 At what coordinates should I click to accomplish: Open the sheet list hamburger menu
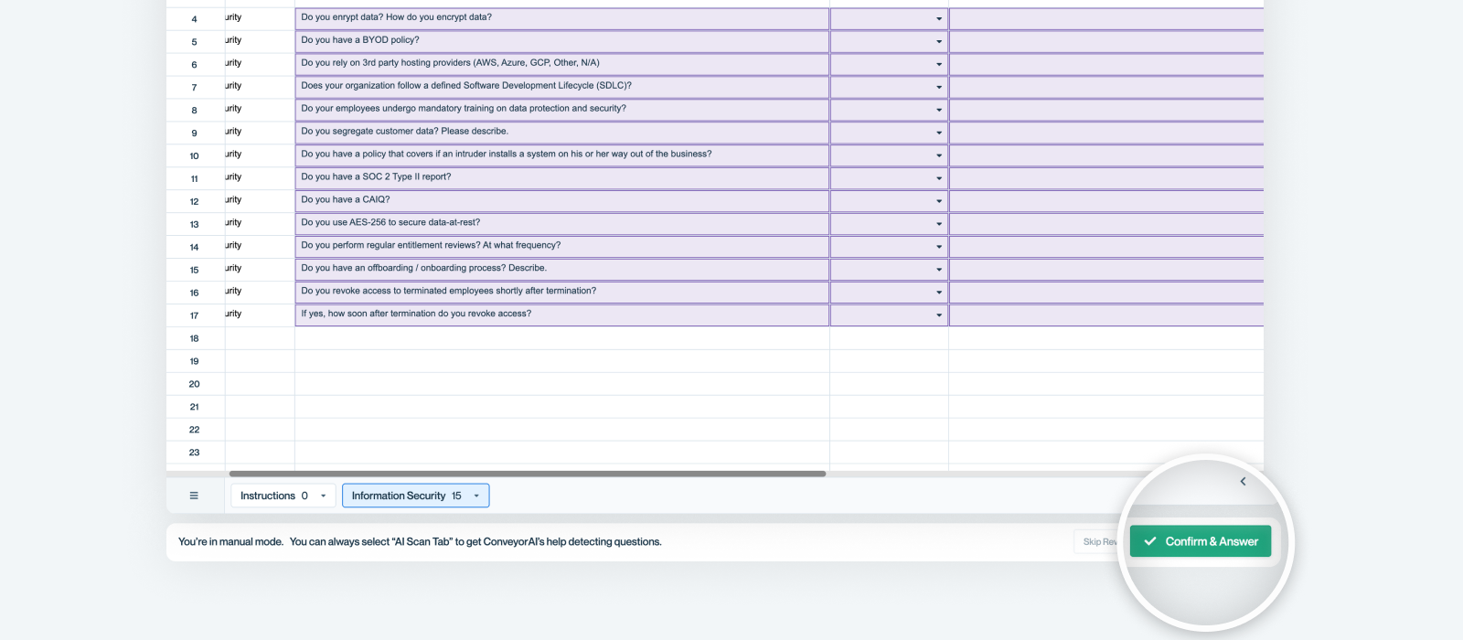194,496
